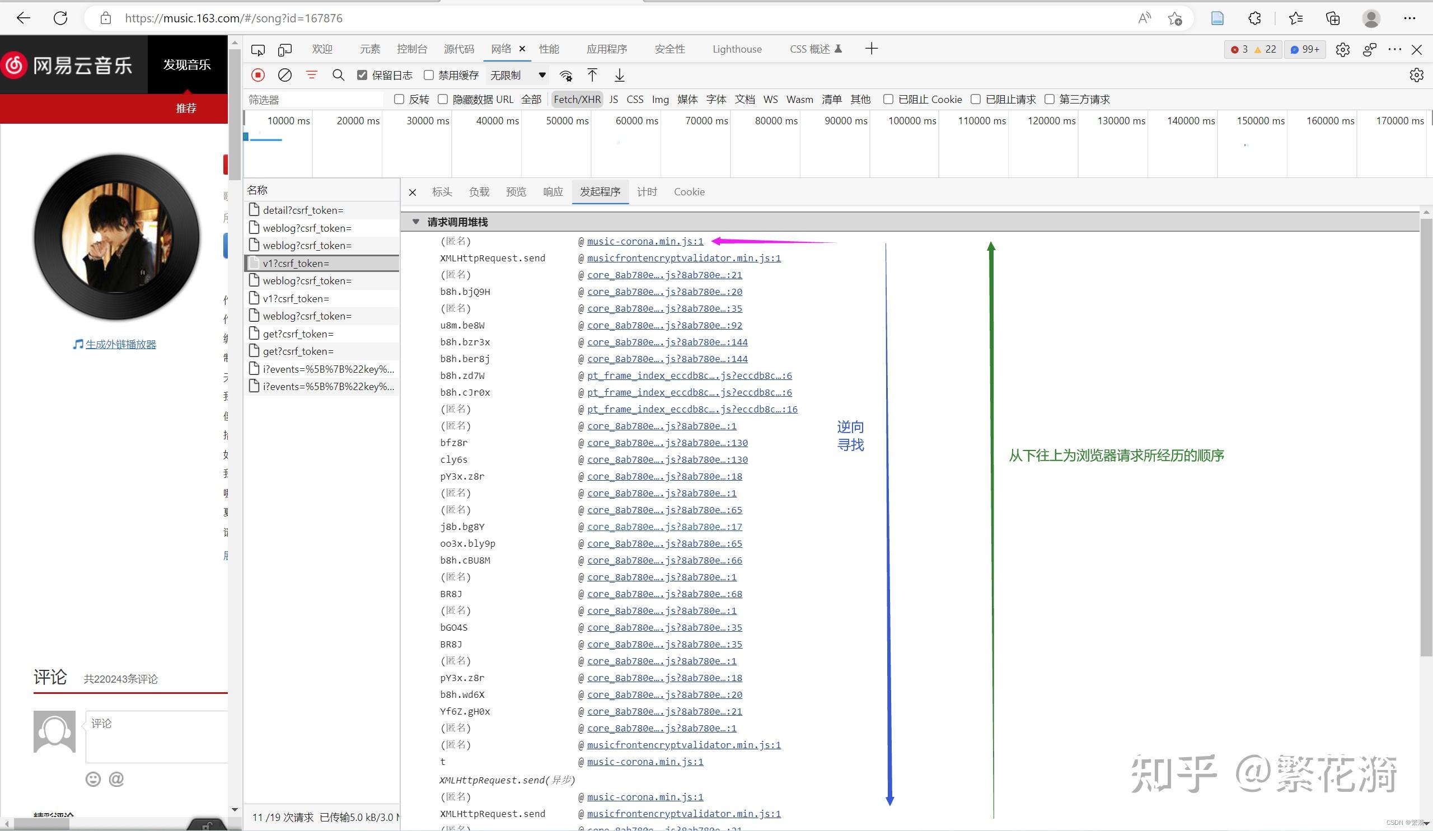Image resolution: width=1433 pixels, height=831 pixels.
Task: Enable the 禁用缓存 checkbox
Action: (x=429, y=75)
